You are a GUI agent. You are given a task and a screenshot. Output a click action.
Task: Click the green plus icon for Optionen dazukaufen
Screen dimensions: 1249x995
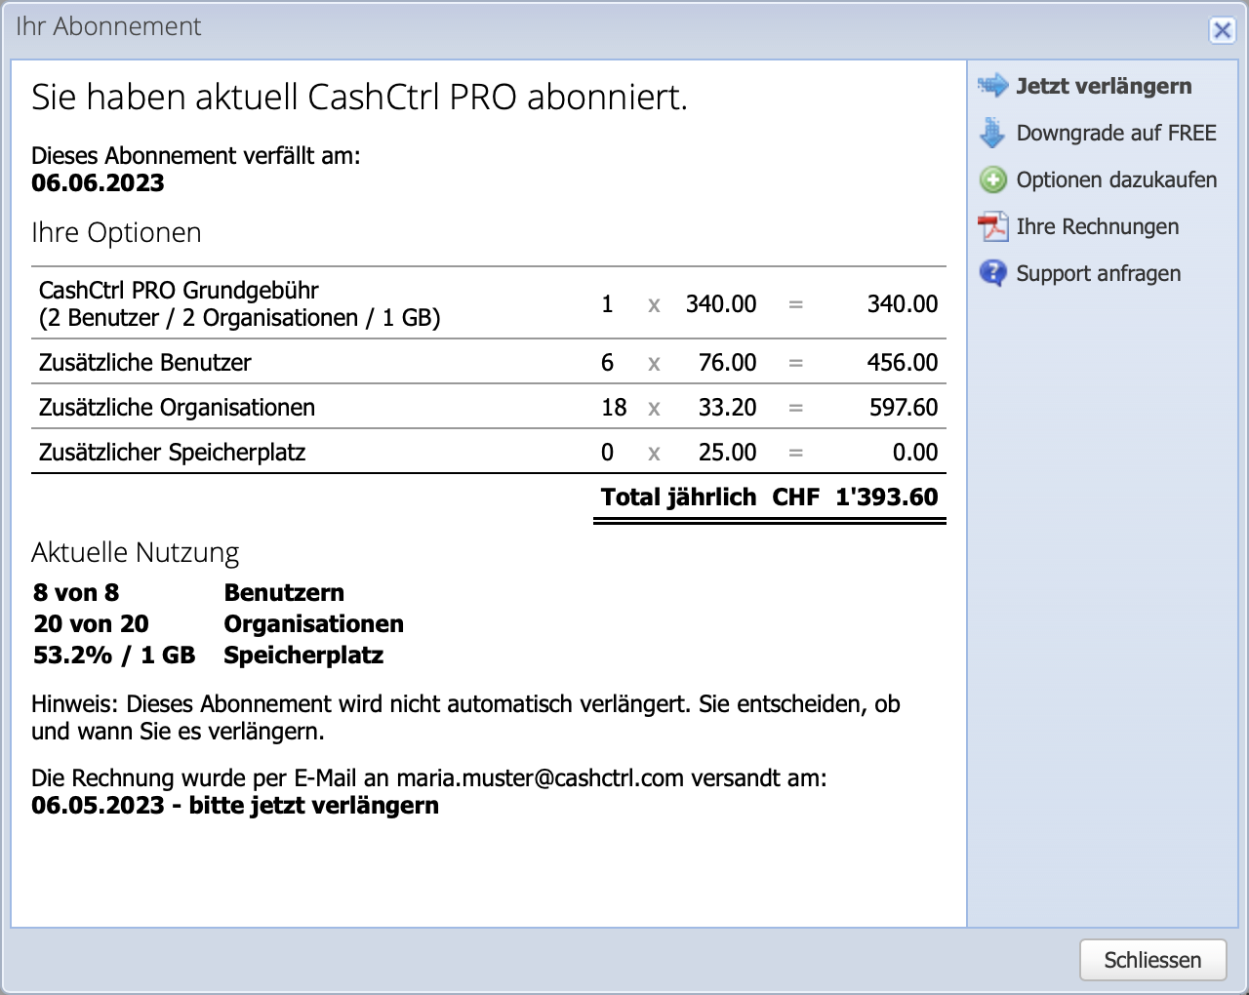coord(992,179)
